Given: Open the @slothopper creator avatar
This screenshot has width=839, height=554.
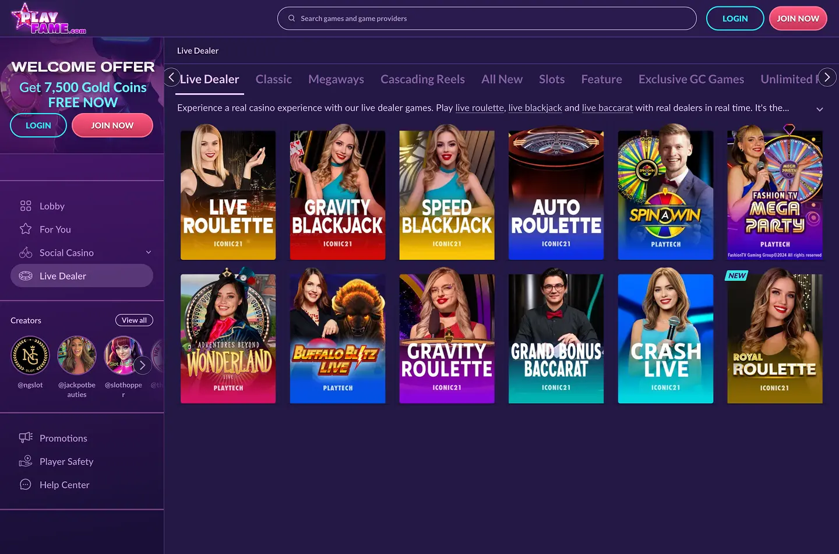Looking at the screenshot, I should 123,355.
